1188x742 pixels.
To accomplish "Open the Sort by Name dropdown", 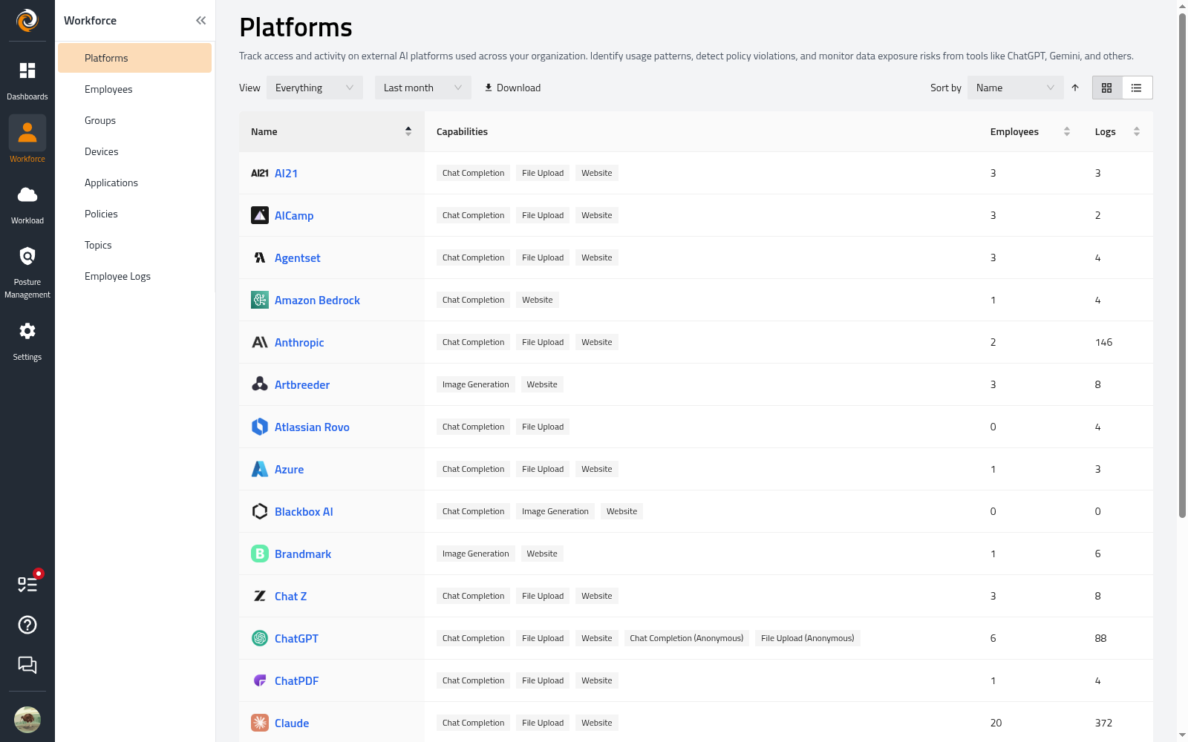I will pos(1016,88).
